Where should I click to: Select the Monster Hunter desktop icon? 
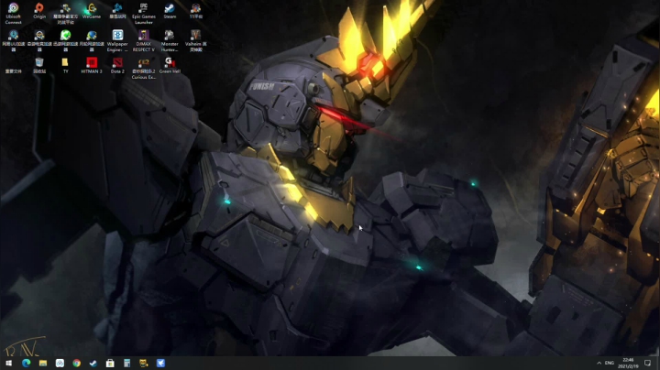pyautogui.click(x=170, y=40)
